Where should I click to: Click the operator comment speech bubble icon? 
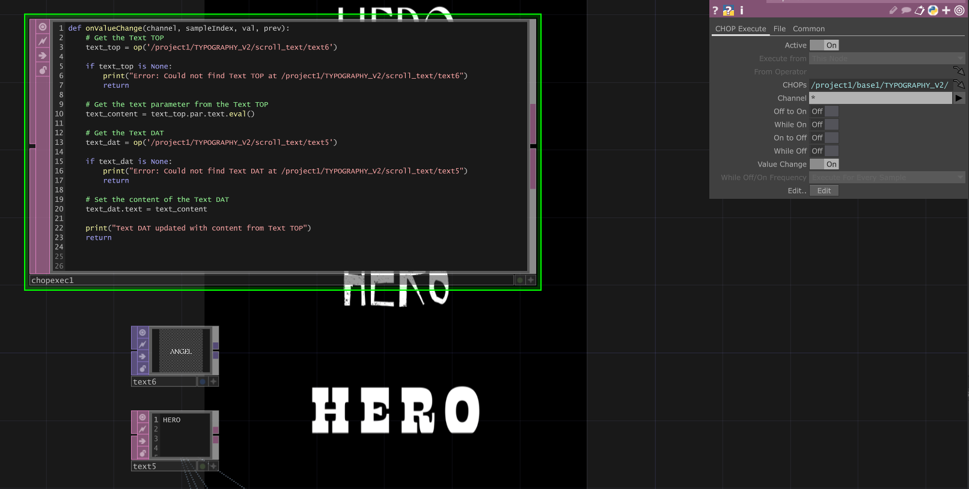pos(906,10)
